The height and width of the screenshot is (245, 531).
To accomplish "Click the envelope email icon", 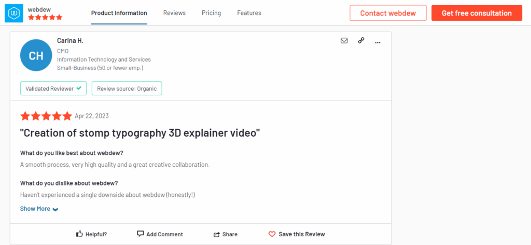I will (x=344, y=40).
